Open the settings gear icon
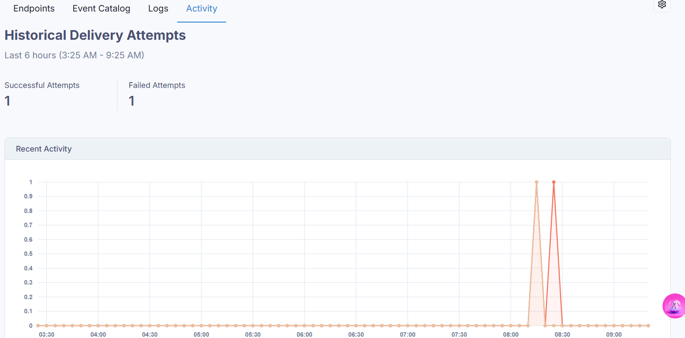 662,4
